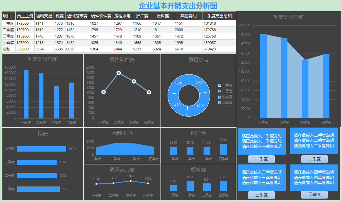Select the title 企业基本开销支出分析图
Image resolution: width=342 pixels, height=202 pixels.
pos(178,6)
